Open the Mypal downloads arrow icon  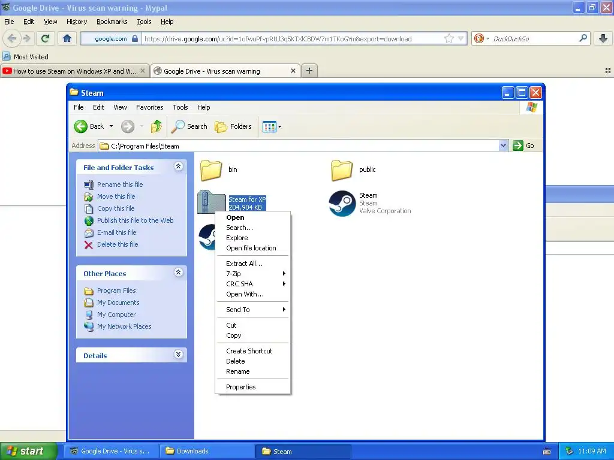point(603,38)
